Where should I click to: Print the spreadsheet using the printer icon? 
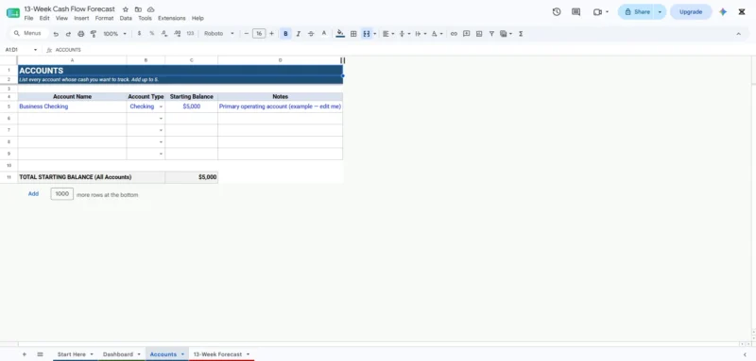(81, 34)
